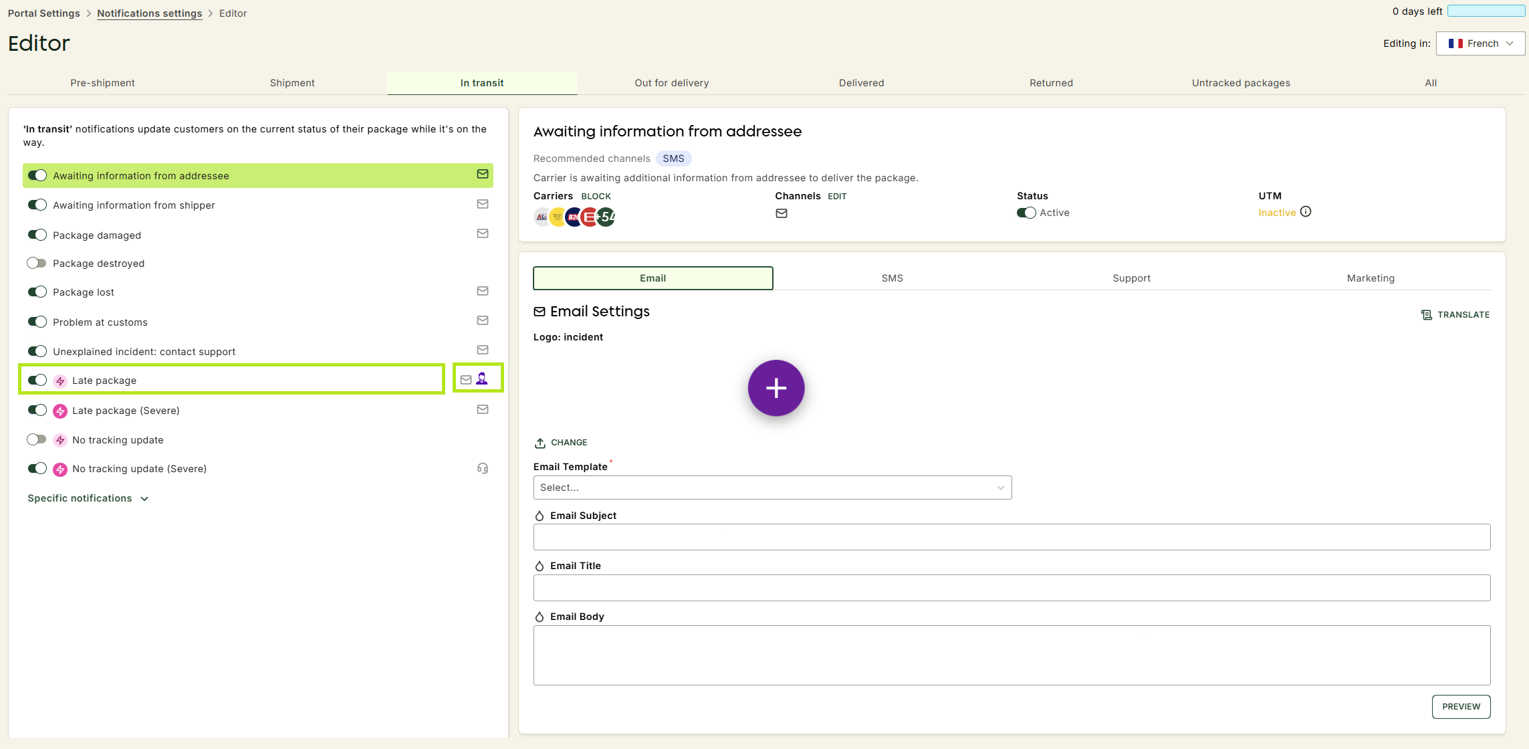Disable the Late package switch
Image resolution: width=1529 pixels, height=749 pixels.
(x=37, y=381)
